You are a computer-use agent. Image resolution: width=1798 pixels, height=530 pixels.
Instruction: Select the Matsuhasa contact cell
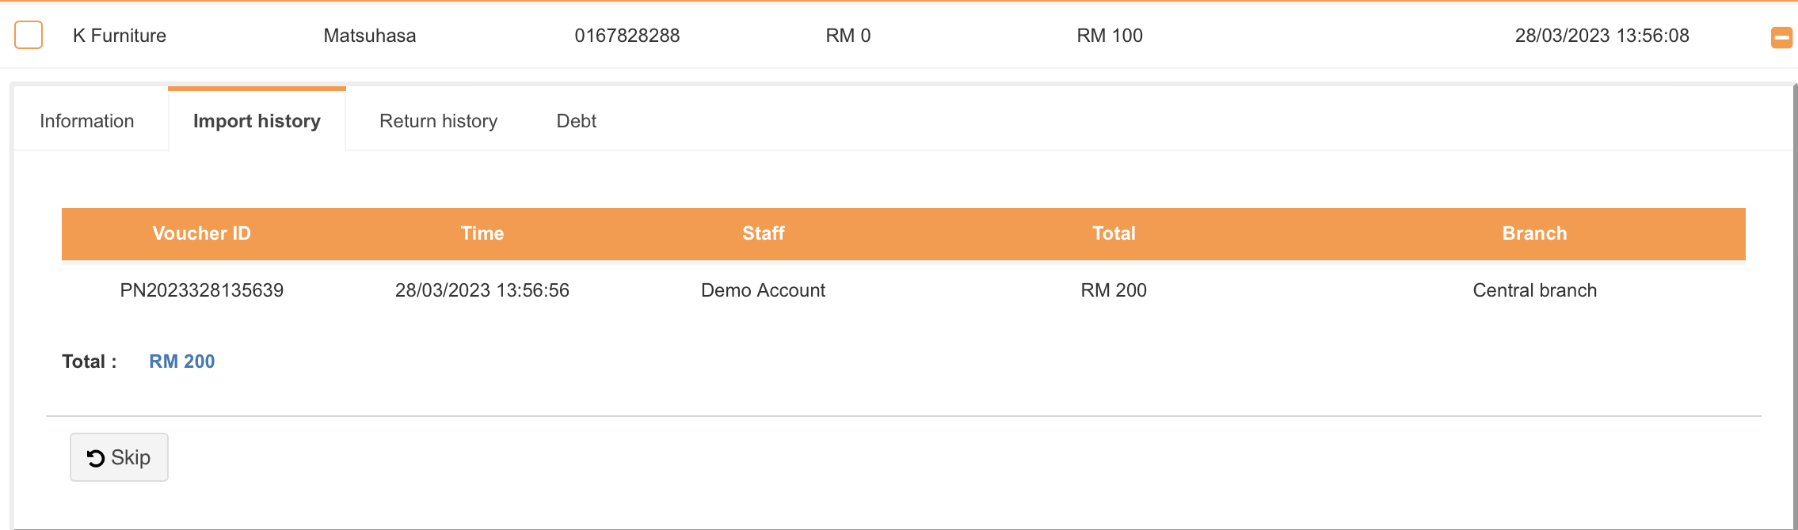(370, 36)
